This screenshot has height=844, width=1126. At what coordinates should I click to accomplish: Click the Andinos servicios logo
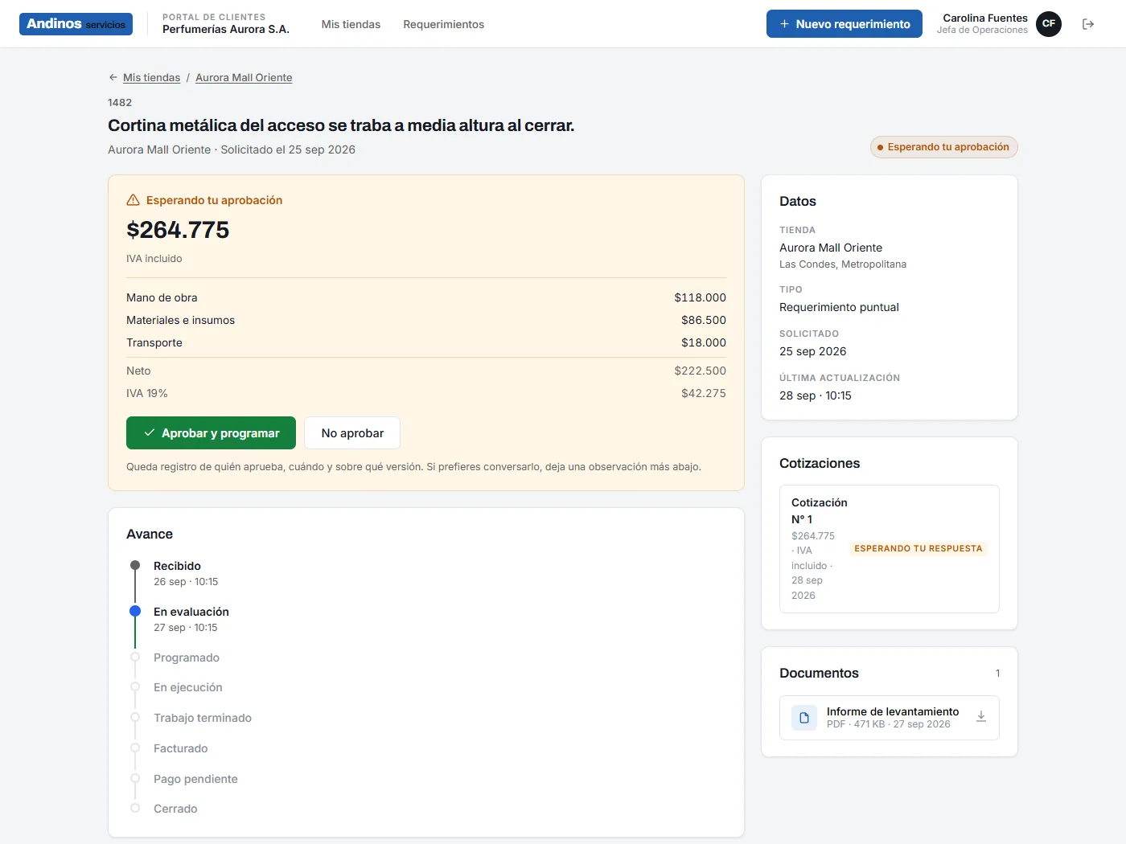coord(76,24)
